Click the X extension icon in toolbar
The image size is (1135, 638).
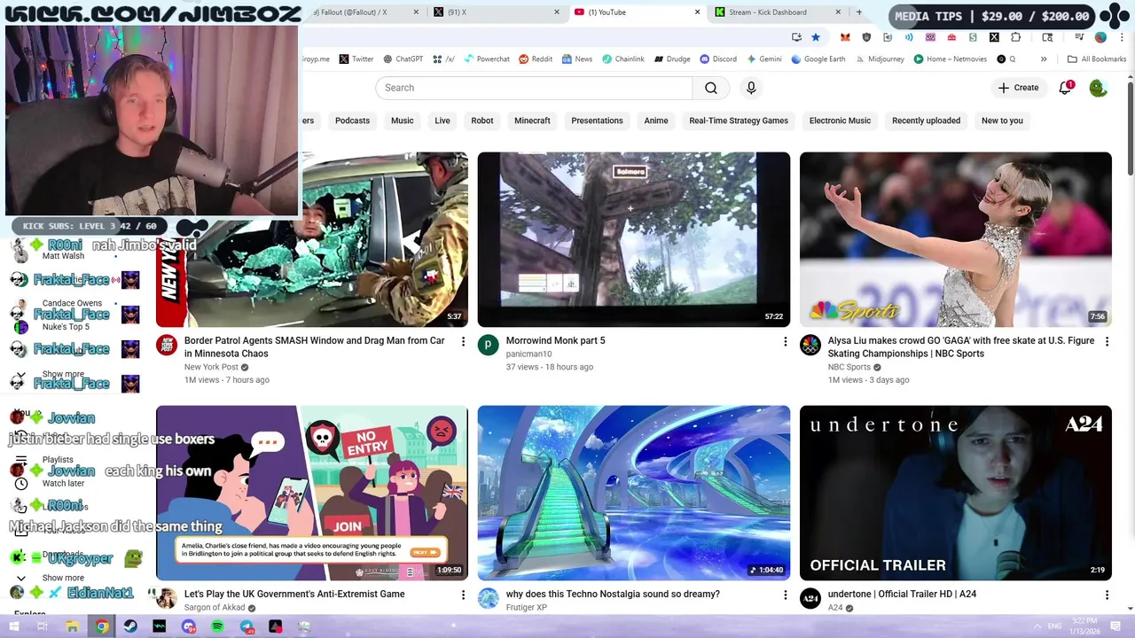pyautogui.click(x=994, y=37)
